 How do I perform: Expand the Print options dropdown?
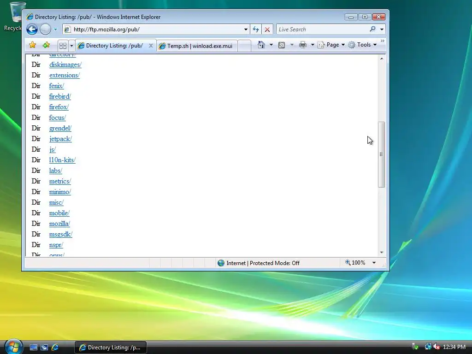click(x=313, y=45)
